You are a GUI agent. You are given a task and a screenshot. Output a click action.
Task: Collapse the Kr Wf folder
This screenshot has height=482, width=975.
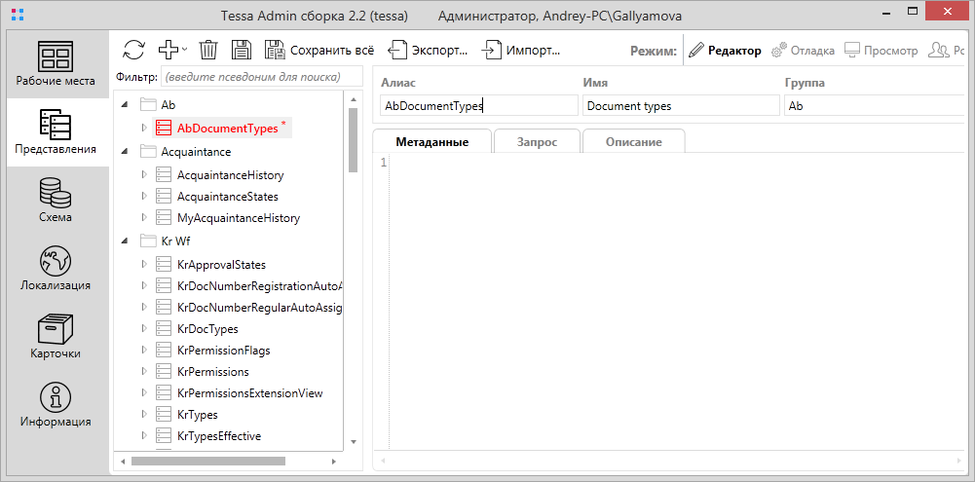tap(125, 241)
